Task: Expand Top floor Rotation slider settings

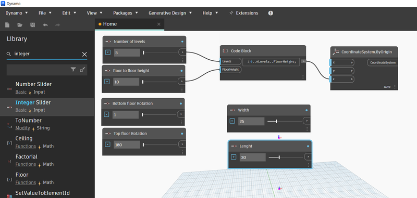Action: [107, 144]
